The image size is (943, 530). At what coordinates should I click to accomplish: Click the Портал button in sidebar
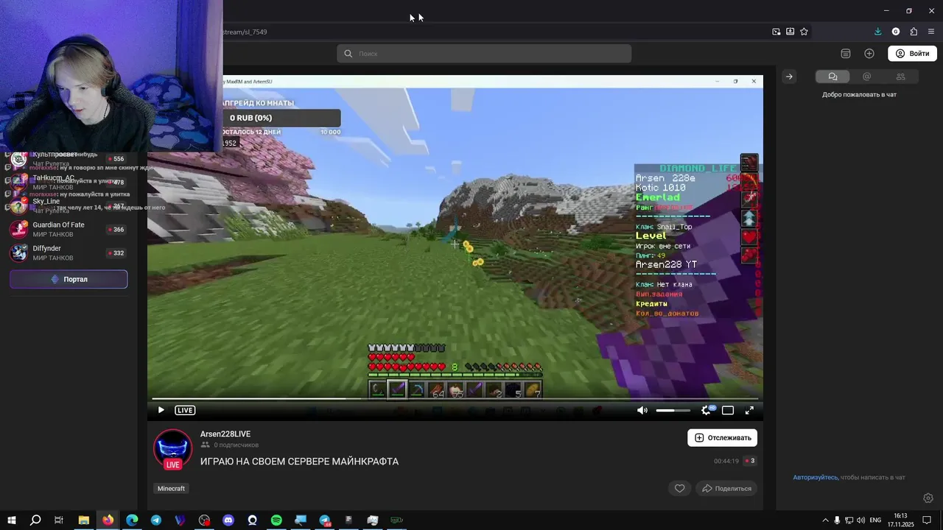pyautogui.click(x=69, y=279)
